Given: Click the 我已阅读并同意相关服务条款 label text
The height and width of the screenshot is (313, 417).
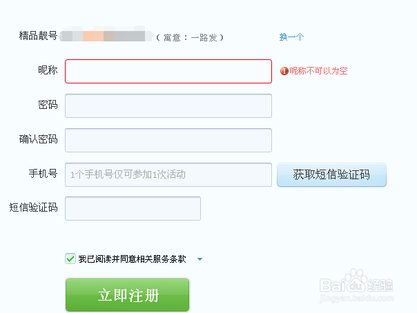Looking at the screenshot, I should 132,259.
